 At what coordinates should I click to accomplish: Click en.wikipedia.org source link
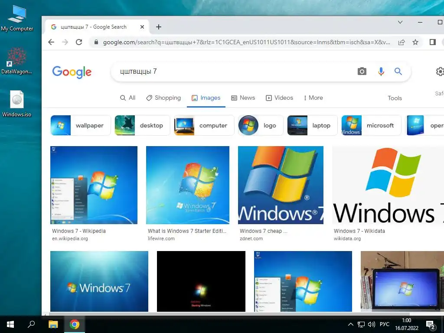(70, 239)
